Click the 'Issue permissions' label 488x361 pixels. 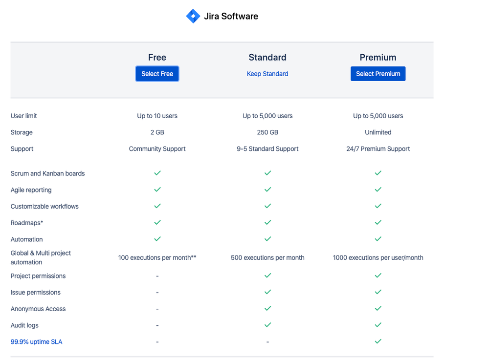coord(36,293)
